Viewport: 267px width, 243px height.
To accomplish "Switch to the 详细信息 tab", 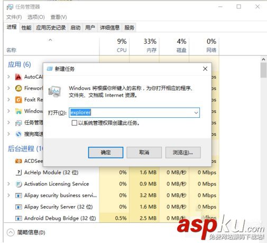I will 109,27.
